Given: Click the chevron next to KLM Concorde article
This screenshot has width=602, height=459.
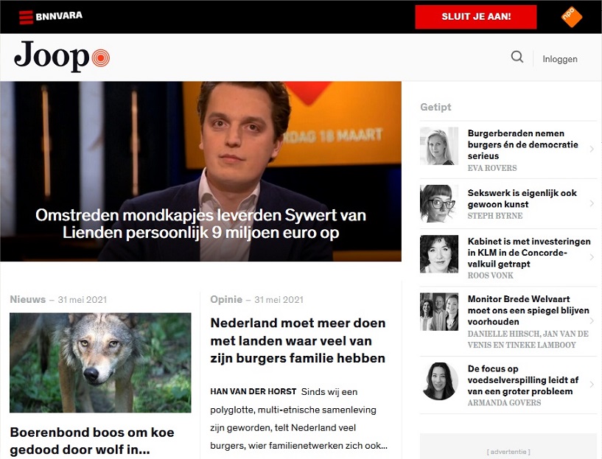Looking at the screenshot, I should (x=592, y=257).
